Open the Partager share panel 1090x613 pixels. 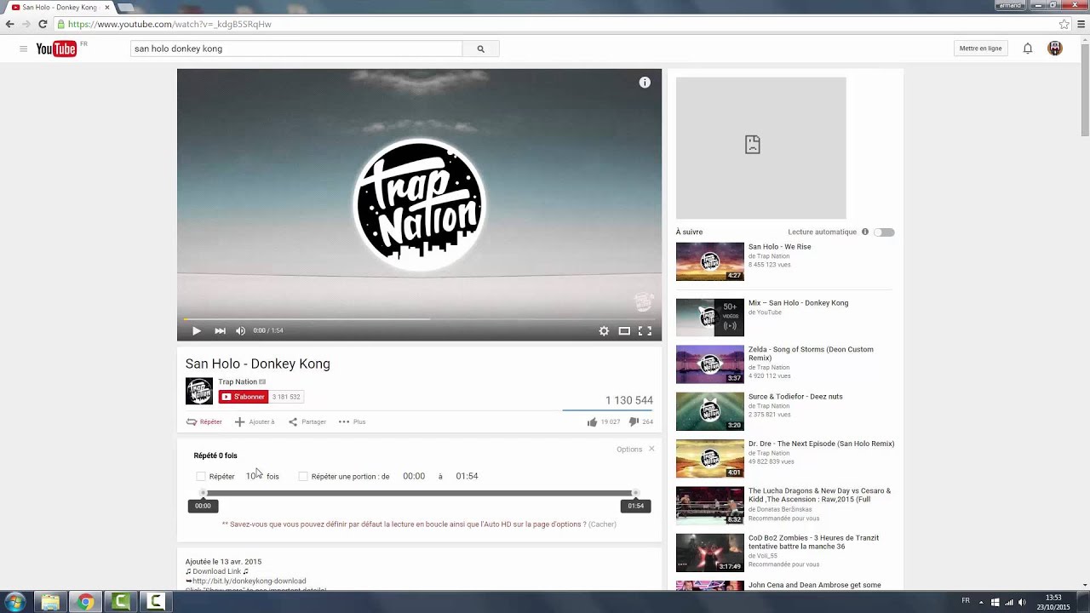pos(307,421)
